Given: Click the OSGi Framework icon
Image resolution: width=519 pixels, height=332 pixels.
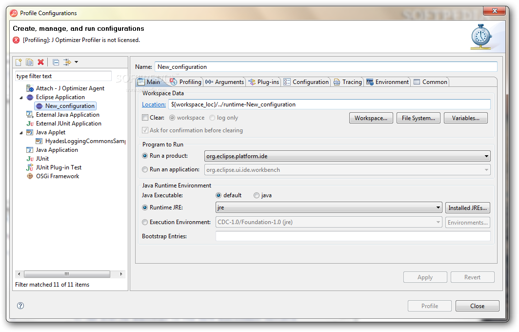Looking at the screenshot, I should (x=30, y=176).
